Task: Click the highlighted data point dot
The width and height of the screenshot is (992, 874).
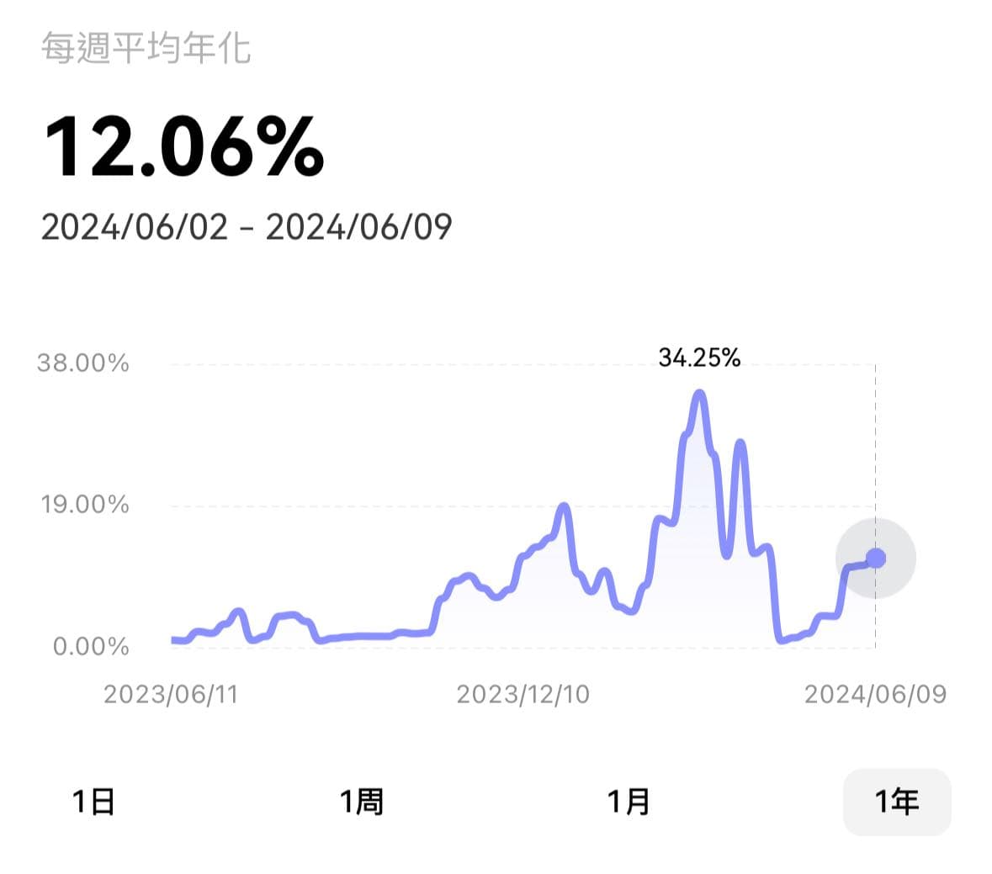Action: point(876,558)
